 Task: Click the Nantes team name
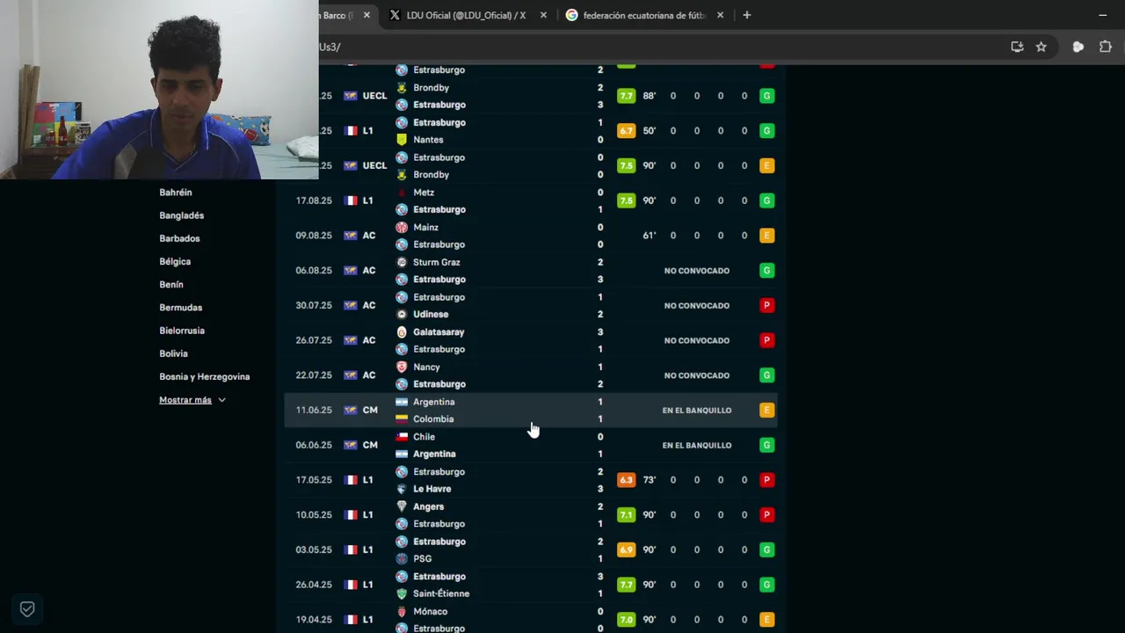coord(428,140)
